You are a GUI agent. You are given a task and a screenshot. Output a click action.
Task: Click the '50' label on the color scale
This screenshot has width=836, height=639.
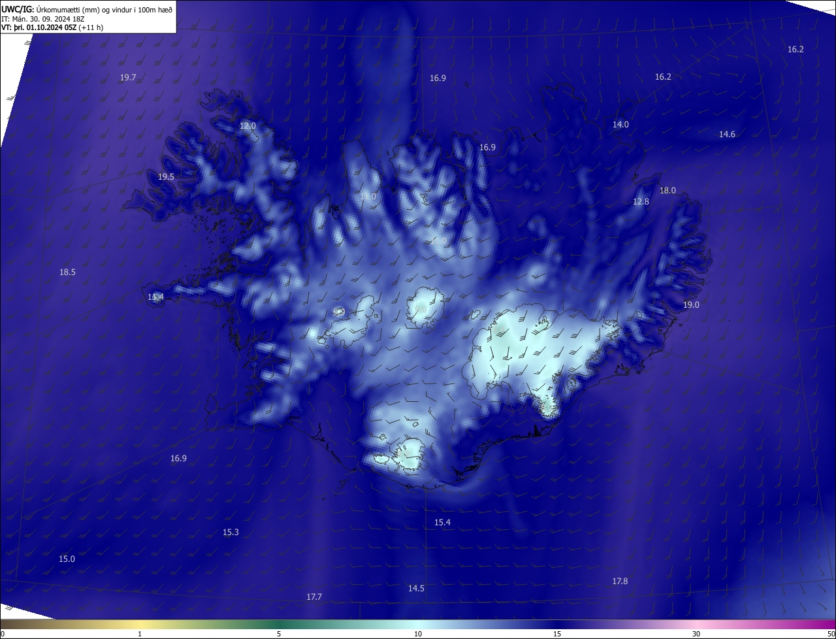tap(831, 634)
